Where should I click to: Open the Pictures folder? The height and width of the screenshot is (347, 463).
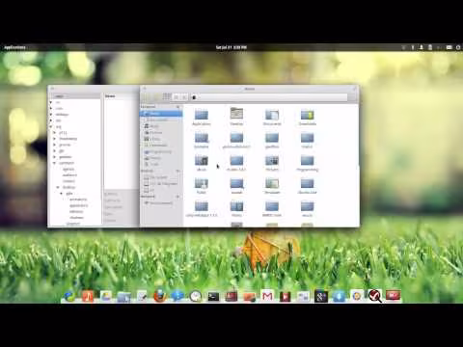(272, 163)
